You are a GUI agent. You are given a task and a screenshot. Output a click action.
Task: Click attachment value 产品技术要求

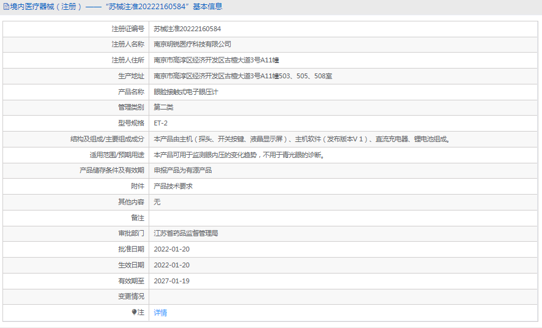[173, 186]
